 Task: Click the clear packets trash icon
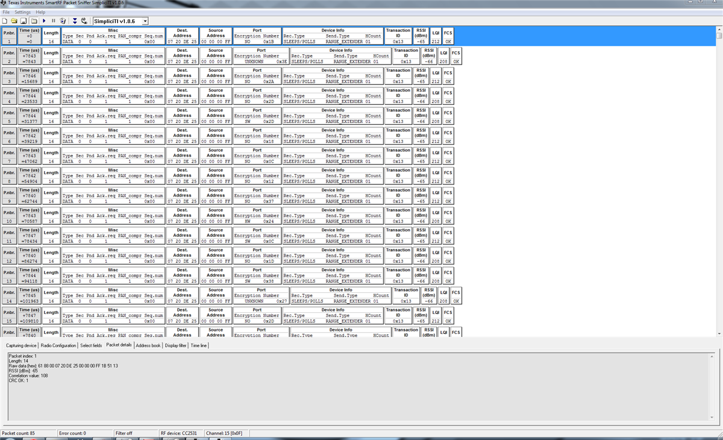(x=63, y=21)
